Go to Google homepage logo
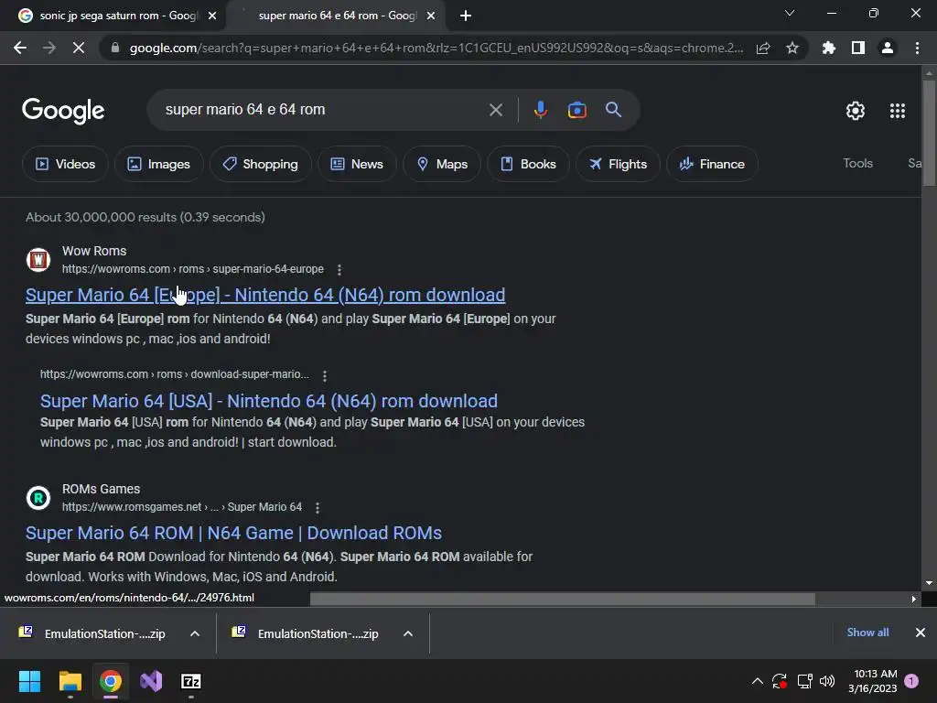The width and height of the screenshot is (937, 703). (63, 111)
